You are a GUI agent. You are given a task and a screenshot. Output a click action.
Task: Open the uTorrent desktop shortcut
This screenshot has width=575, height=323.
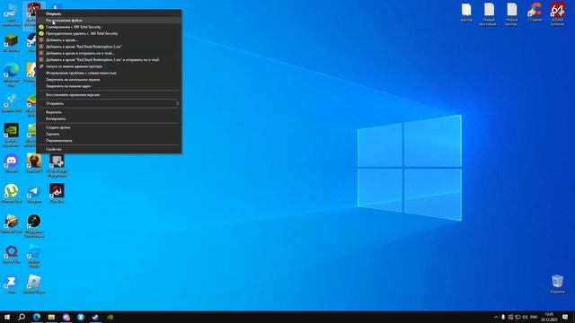(12, 194)
